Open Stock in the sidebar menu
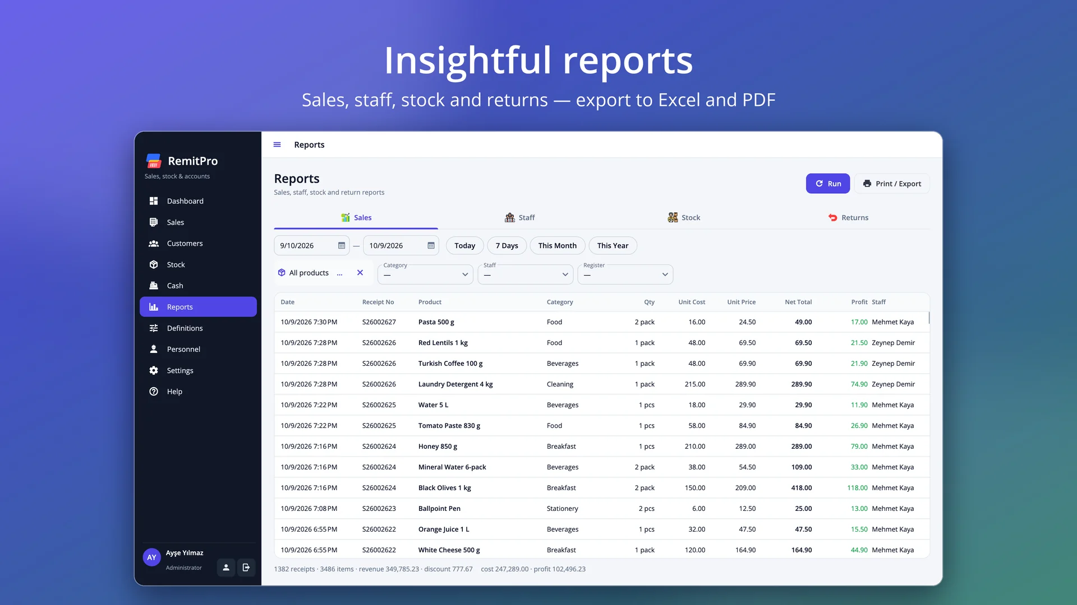1077x605 pixels. pos(198,264)
